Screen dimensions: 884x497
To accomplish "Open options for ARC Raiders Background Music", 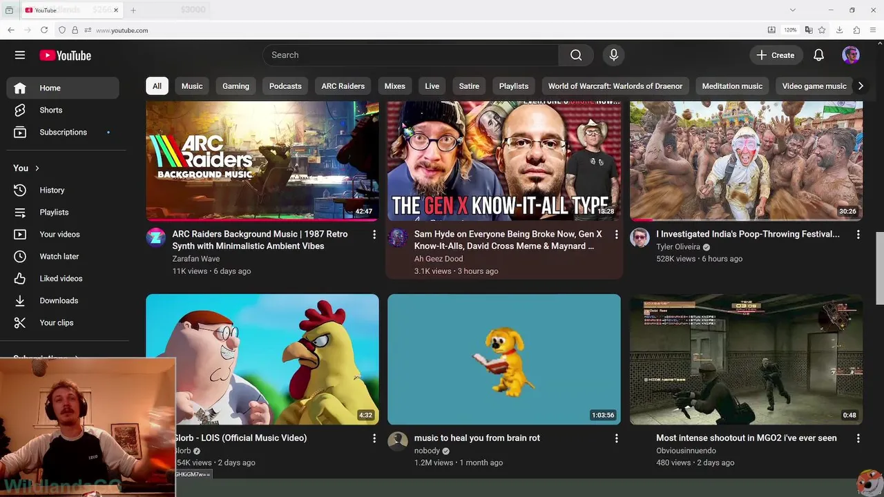I will coord(374,235).
